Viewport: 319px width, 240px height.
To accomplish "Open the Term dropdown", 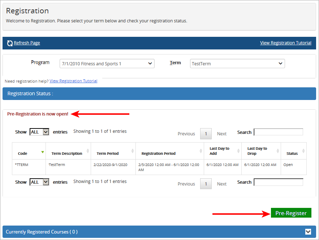I will coord(237,63).
